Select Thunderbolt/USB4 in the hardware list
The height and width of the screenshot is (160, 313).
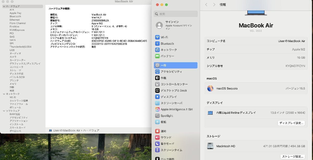tap(20, 47)
